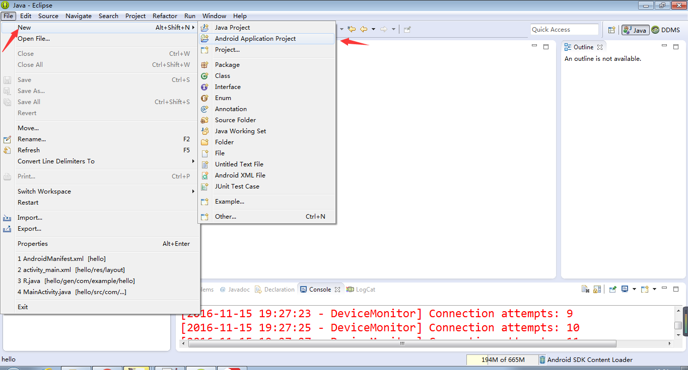The width and height of the screenshot is (688, 370).
Task: Click the back navigation arrow
Action: [x=364, y=29]
